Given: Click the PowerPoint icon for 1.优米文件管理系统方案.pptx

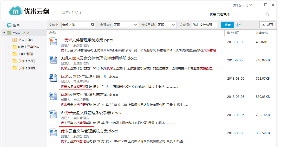Looking at the screenshot, I should tap(53, 42).
